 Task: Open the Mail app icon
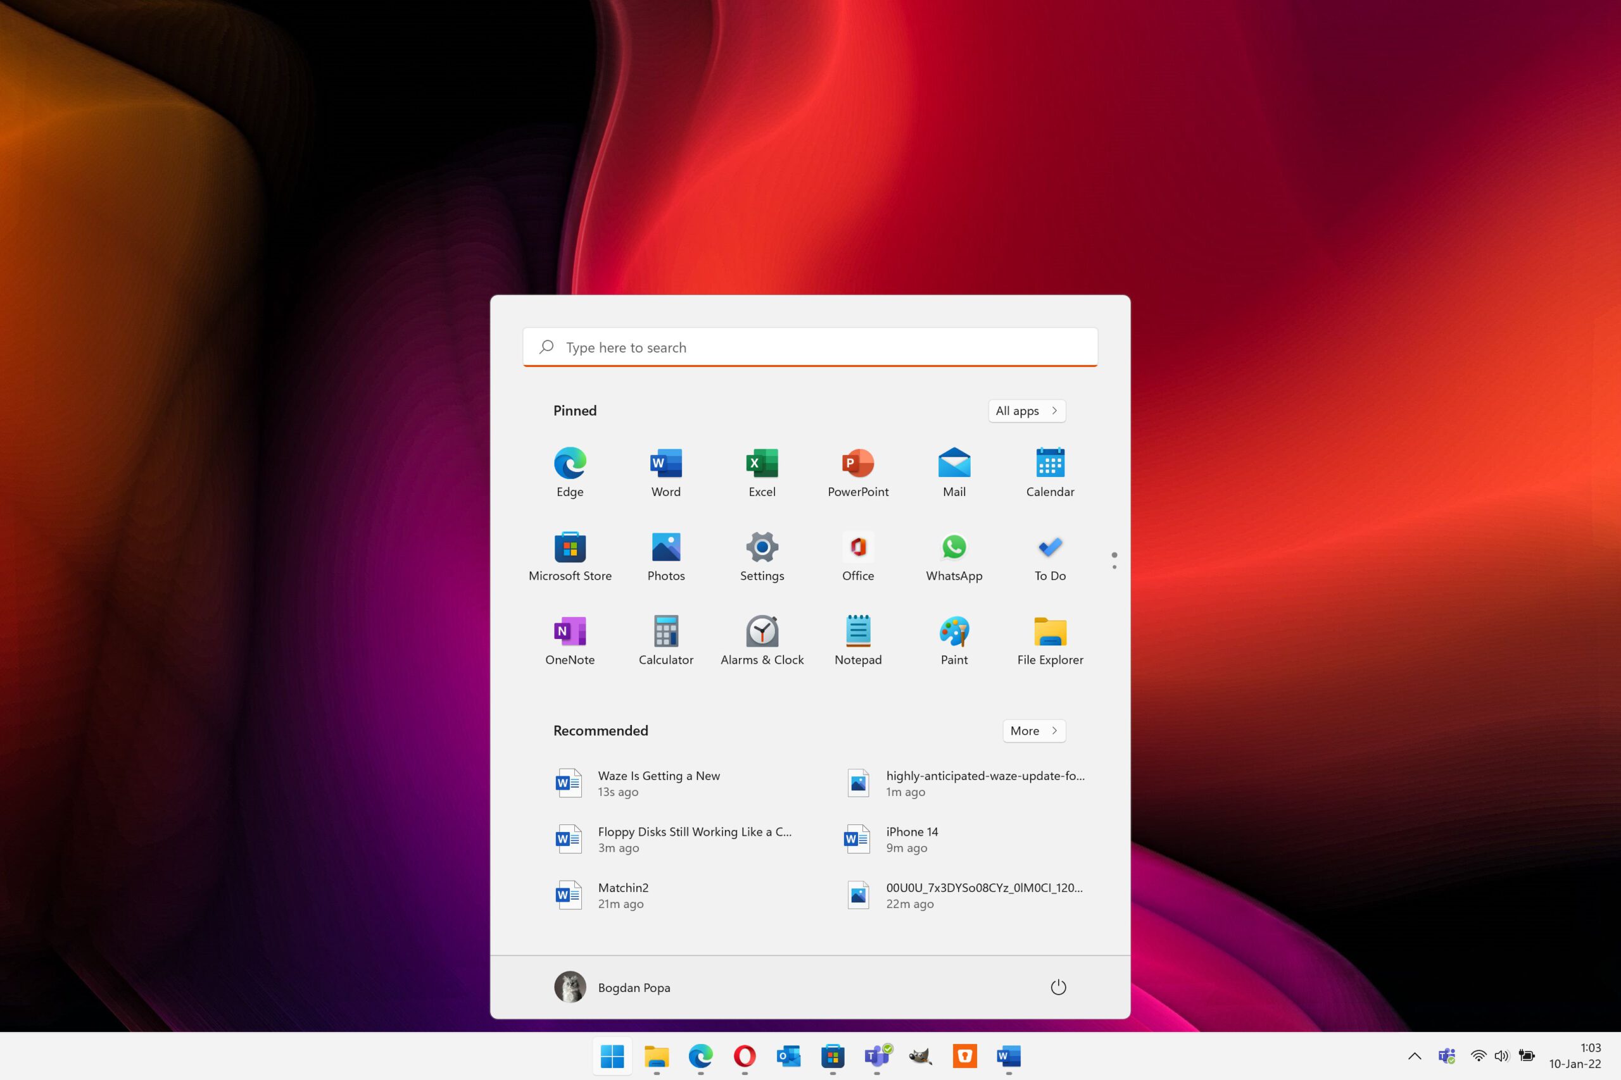point(954,473)
